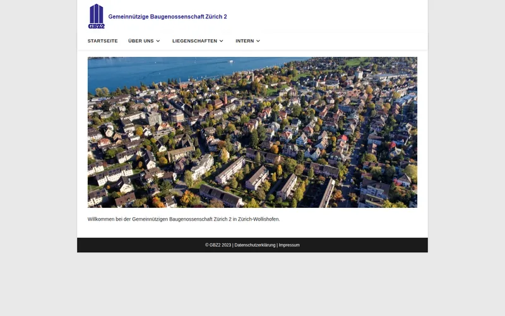Open the Datenschutzerklärung footer link
The width and height of the screenshot is (505, 316).
255,245
